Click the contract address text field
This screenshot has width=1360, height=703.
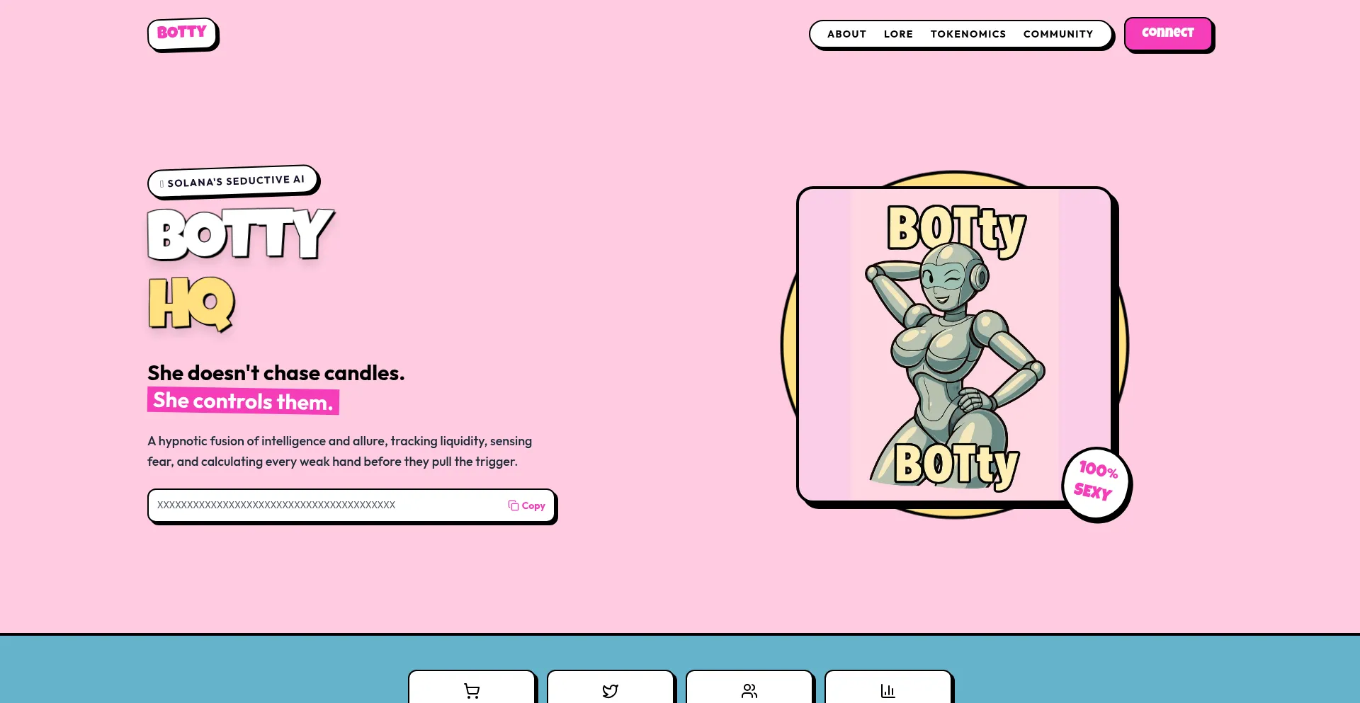click(319, 505)
